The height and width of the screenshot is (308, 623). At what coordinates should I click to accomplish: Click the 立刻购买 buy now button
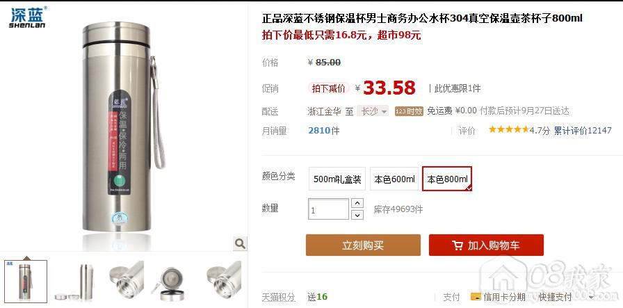(x=363, y=245)
